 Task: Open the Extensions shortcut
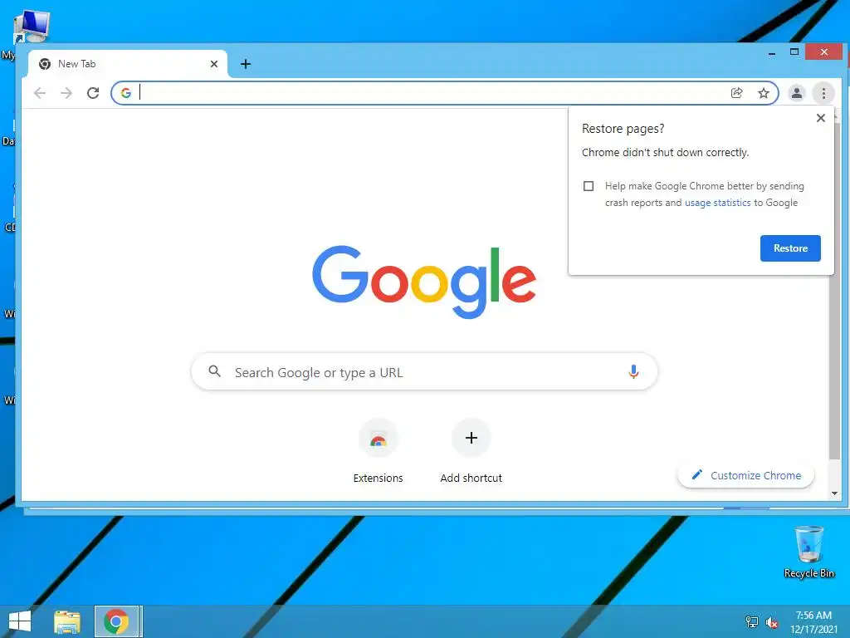[379, 451]
